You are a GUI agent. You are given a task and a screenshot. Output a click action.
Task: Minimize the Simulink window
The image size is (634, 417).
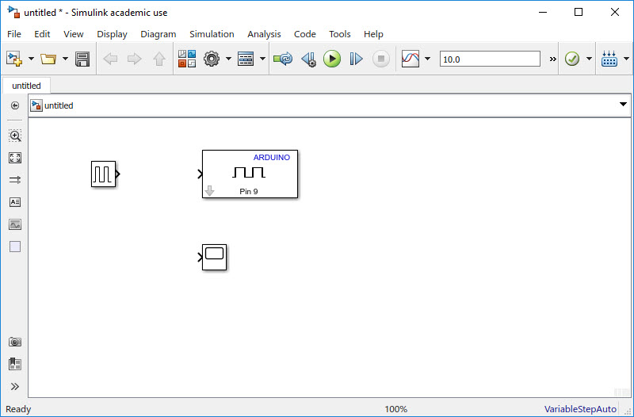pos(543,12)
